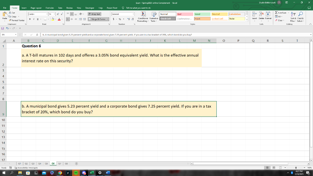This screenshot has height=176, width=313.
Task: Toggle Wrap Text for the cell
Action: coord(94,14)
